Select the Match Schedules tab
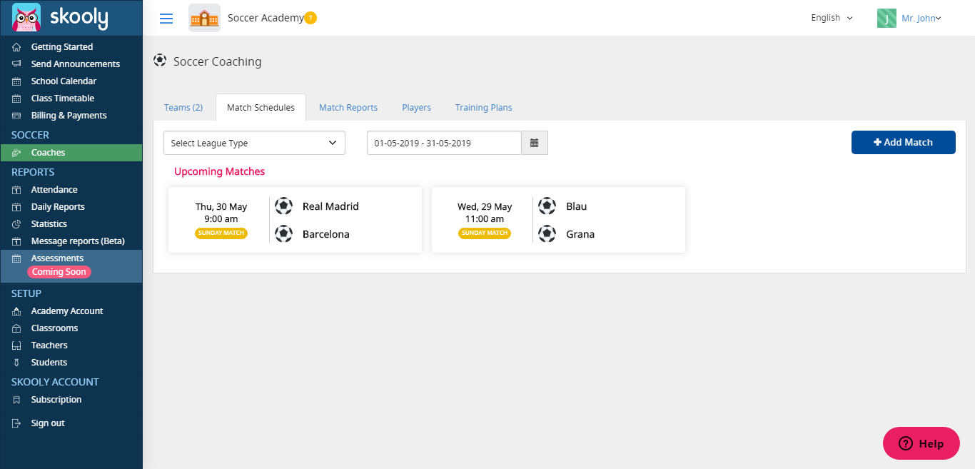 (261, 107)
